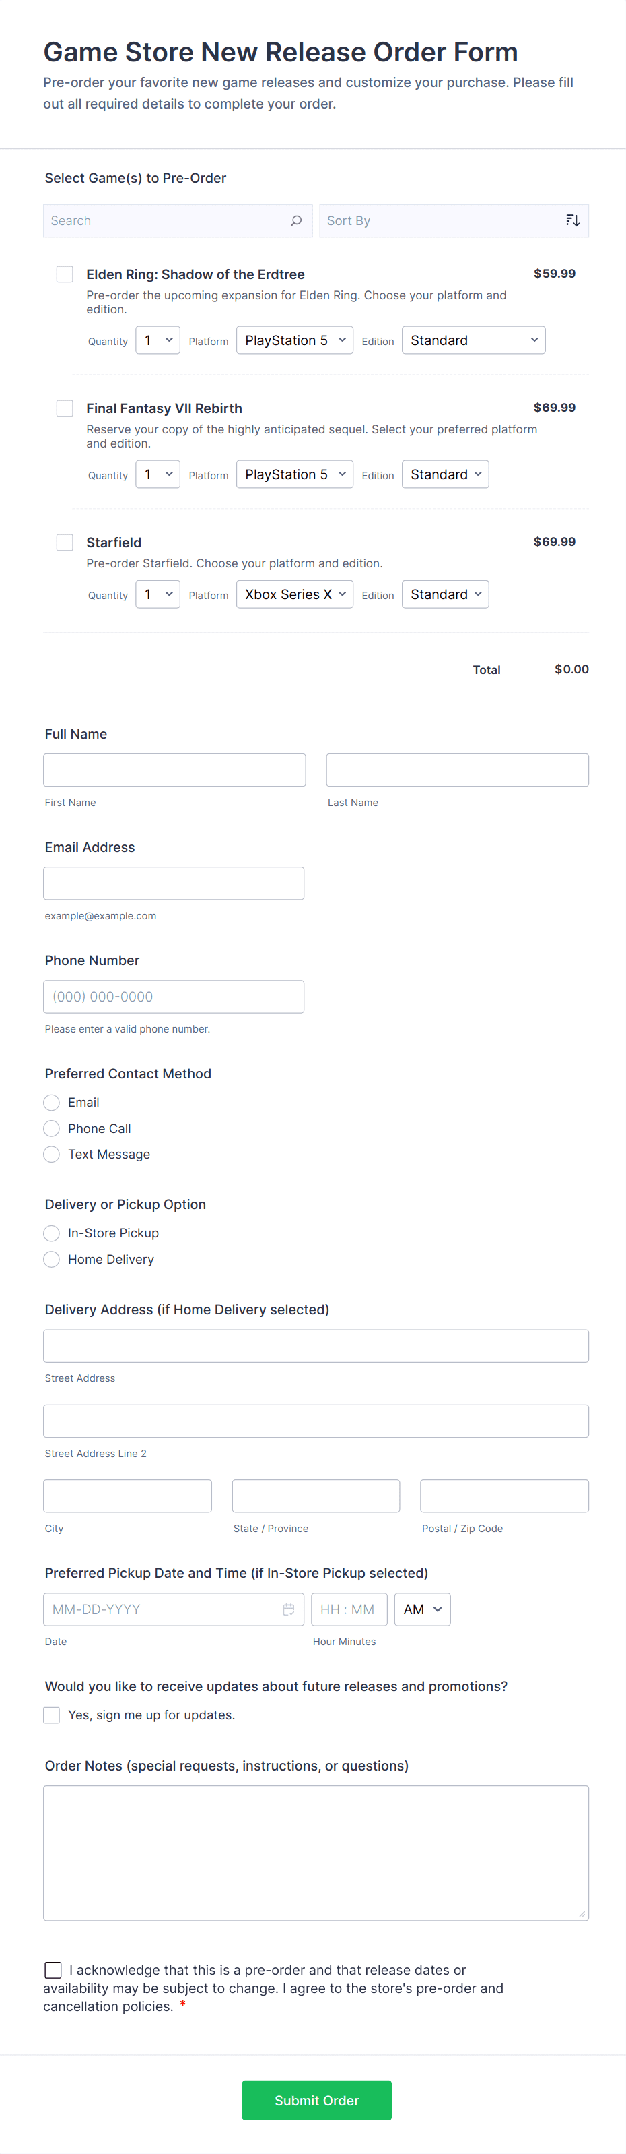The width and height of the screenshot is (626, 2154).
Task: Open Final Fantasy VII Rebirth Quantity dropdown
Action: 158,474
